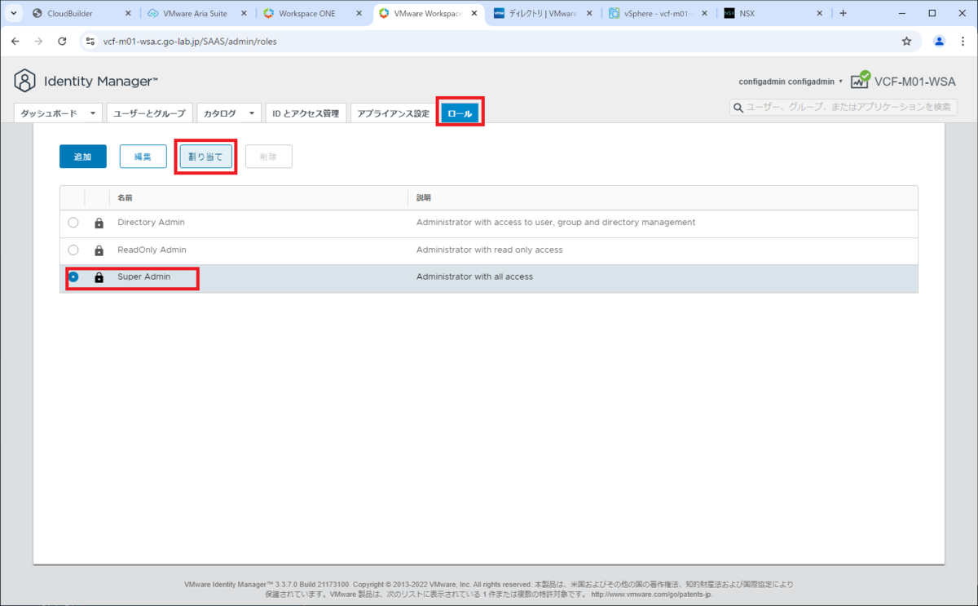978x606 pixels.
Task: Select the Super Admin radio button
Action: pyautogui.click(x=73, y=277)
